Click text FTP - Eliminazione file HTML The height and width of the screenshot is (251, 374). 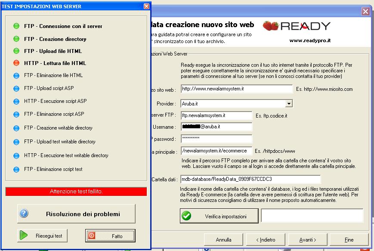pyautogui.click(x=53, y=75)
